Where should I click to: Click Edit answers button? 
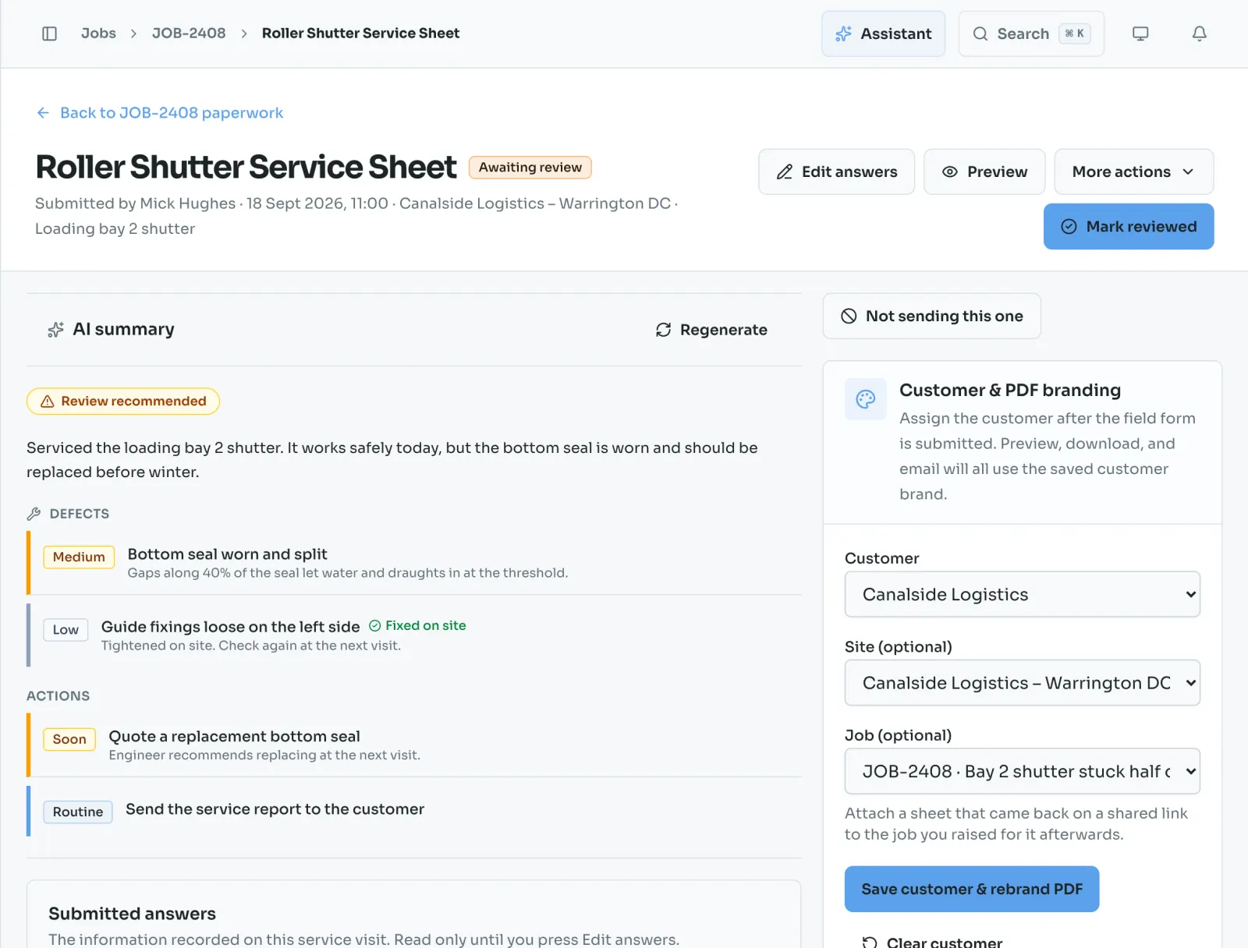click(837, 172)
